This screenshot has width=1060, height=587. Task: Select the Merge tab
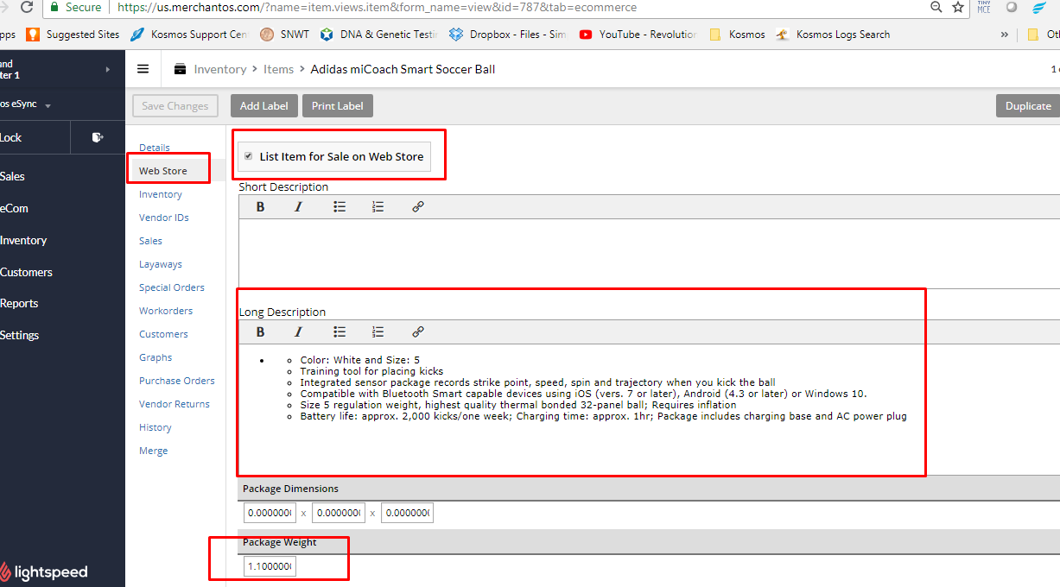(x=154, y=451)
